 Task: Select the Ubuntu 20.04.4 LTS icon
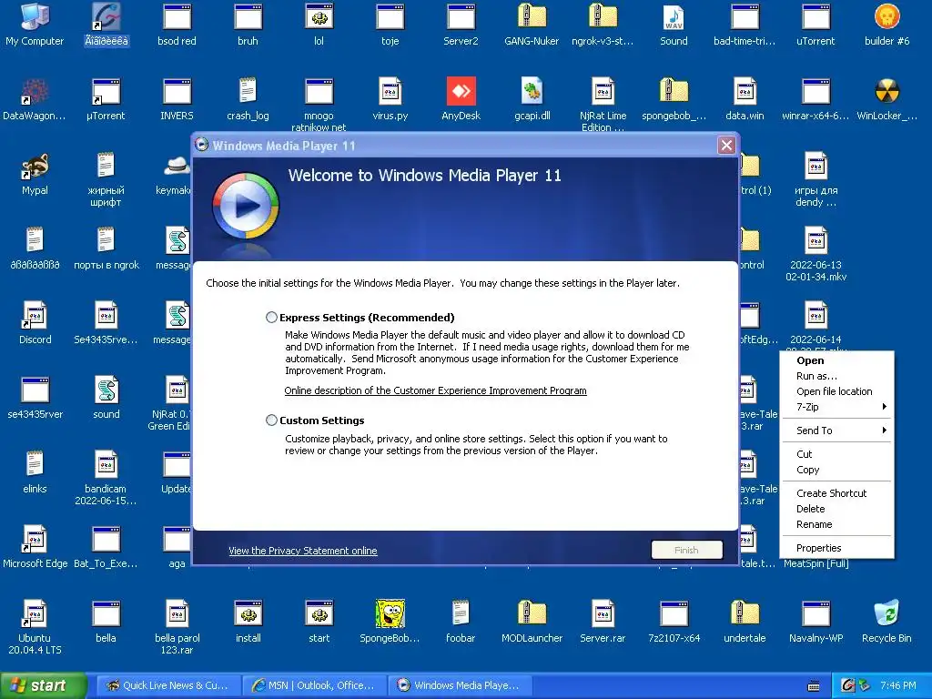click(x=35, y=627)
